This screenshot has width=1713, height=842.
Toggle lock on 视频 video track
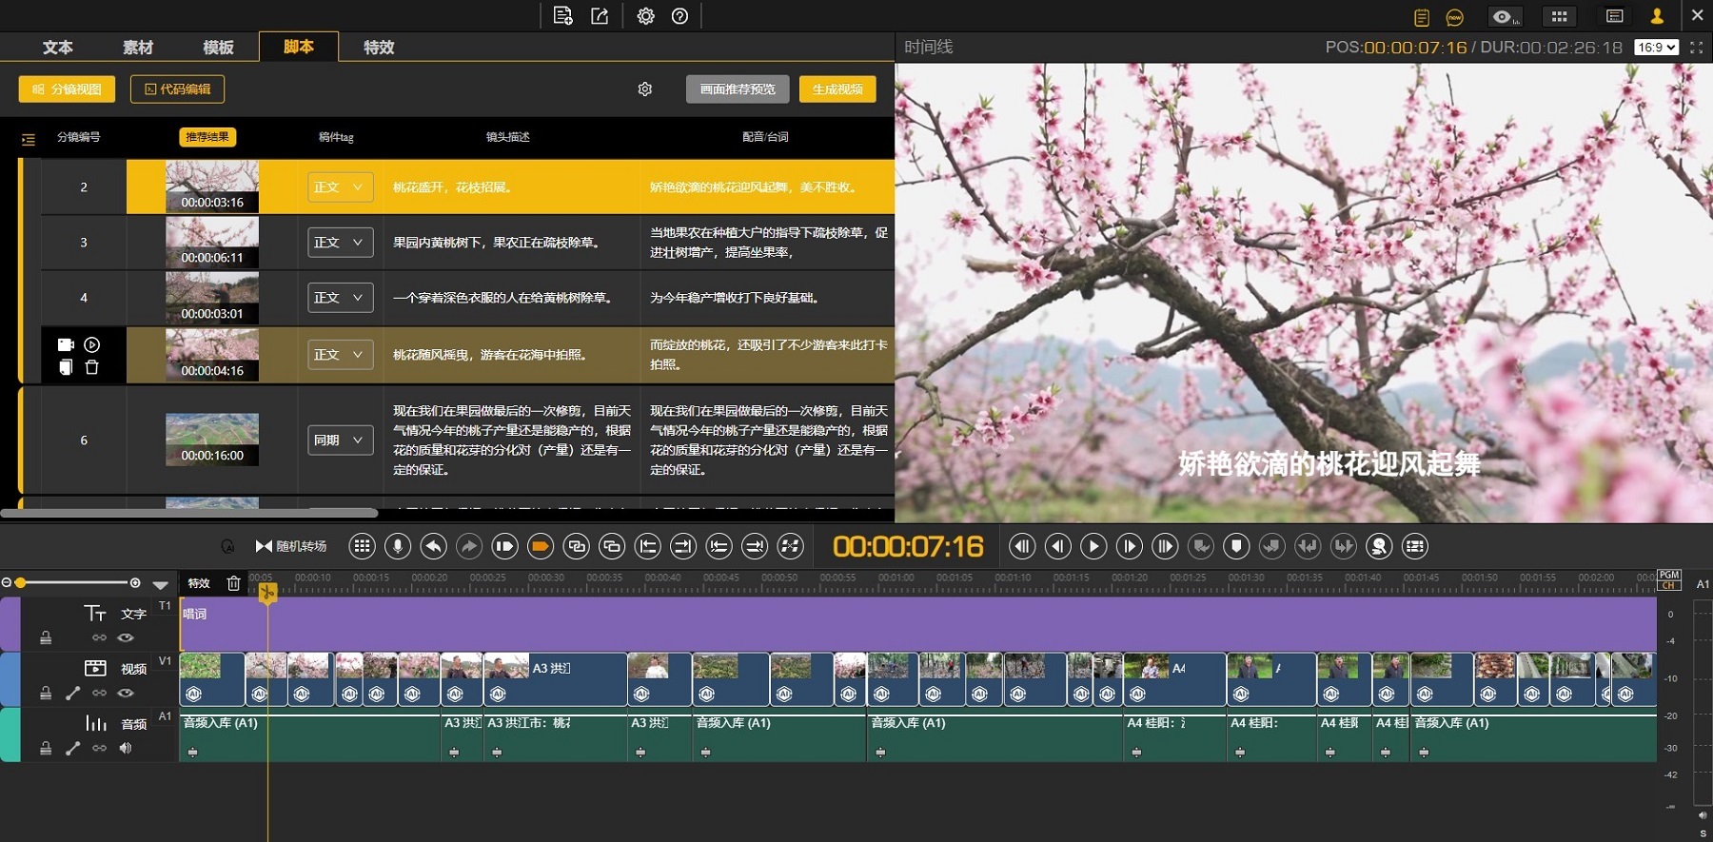coord(46,693)
